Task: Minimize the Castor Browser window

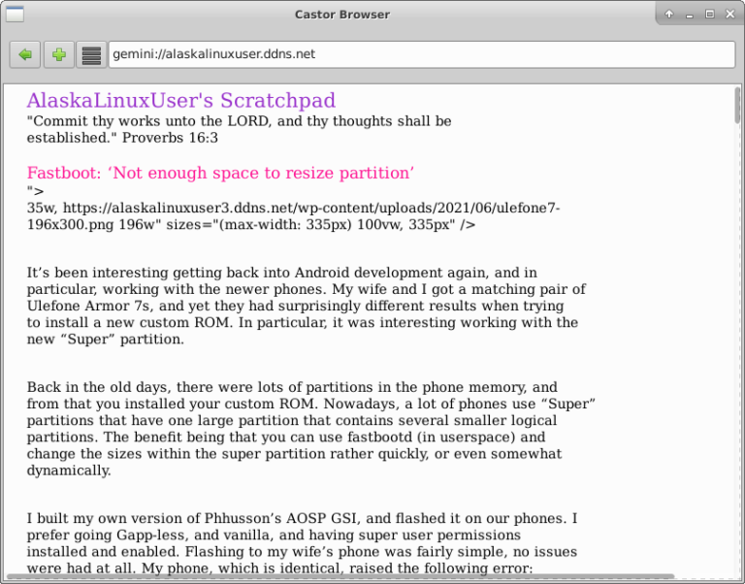Action: point(690,14)
